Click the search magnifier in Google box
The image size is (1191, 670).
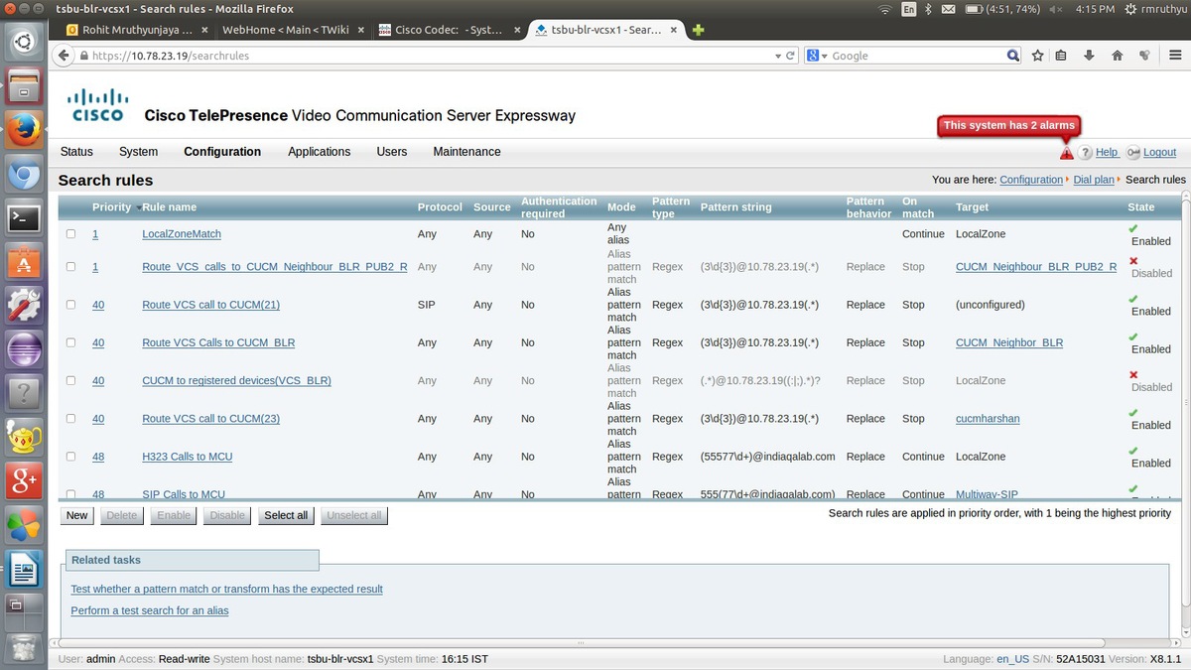pyautogui.click(x=1012, y=56)
